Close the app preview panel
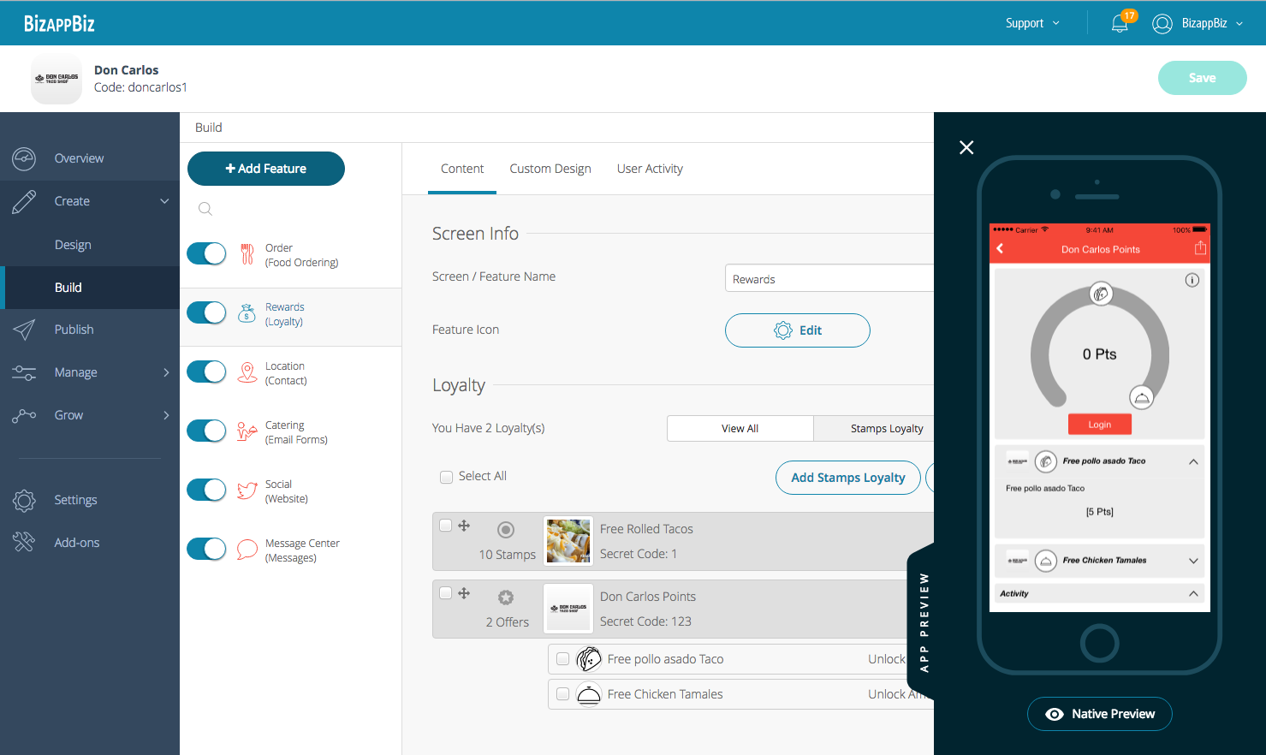 point(966,147)
